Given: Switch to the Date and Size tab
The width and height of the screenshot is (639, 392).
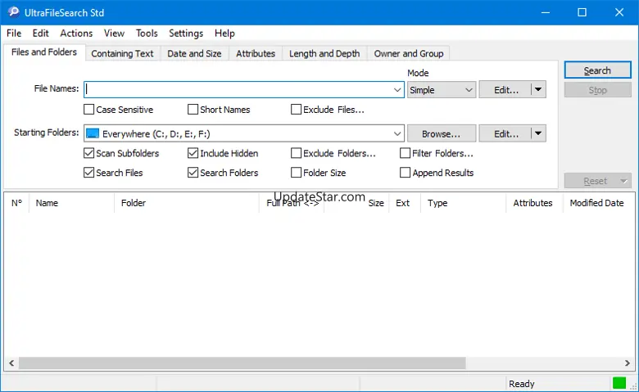Looking at the screenshot, I should point(194,54).
